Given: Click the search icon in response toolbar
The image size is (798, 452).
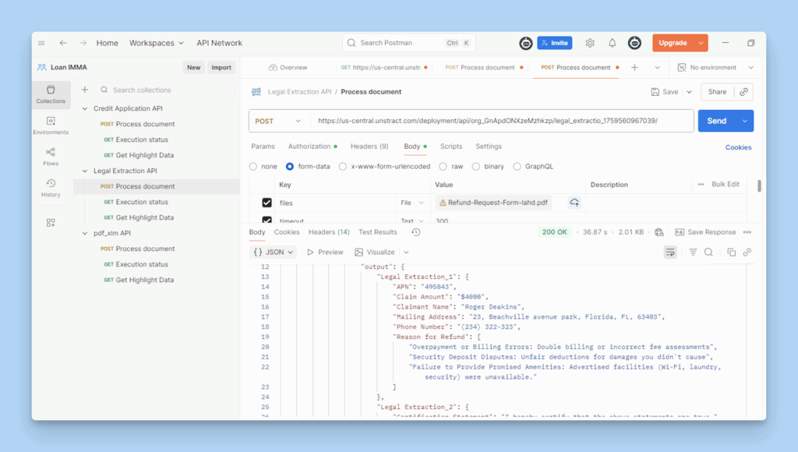Looking at the screenshot, I should [x=708, y=252].
